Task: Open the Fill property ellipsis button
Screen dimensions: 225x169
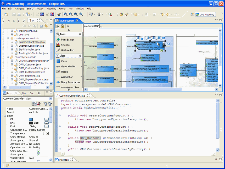Action: (47, 120)
